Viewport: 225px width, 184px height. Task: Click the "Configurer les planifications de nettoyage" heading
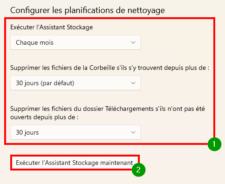88,11
